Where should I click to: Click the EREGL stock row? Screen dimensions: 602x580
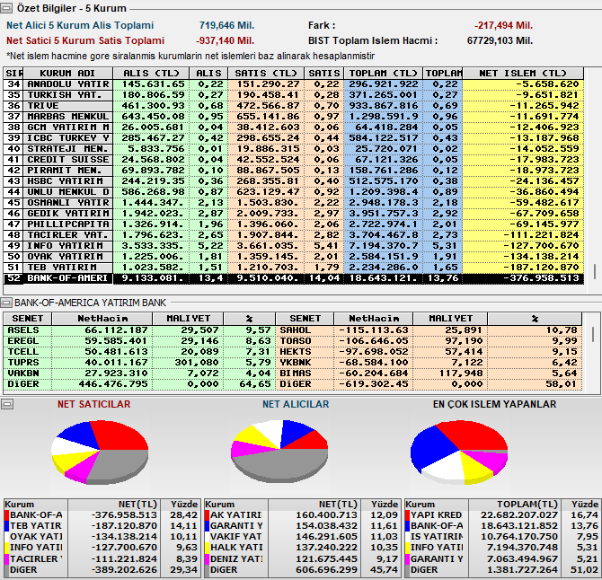(x=139, y=341)
